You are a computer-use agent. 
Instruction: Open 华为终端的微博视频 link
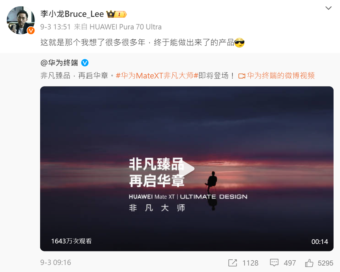click(280, 75)
